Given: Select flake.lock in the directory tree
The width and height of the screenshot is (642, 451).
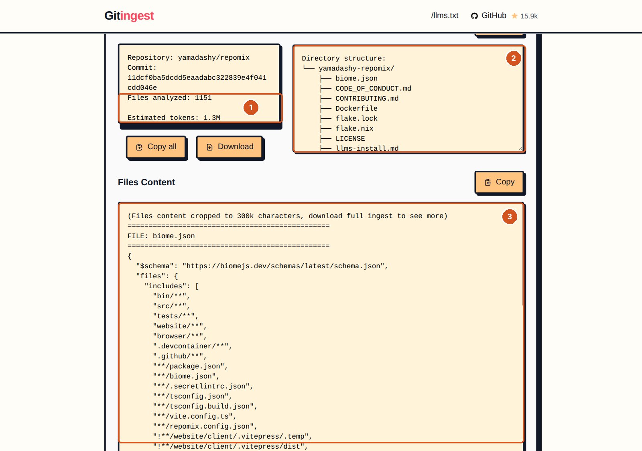Looking at the screenshot, I should 356,119.
